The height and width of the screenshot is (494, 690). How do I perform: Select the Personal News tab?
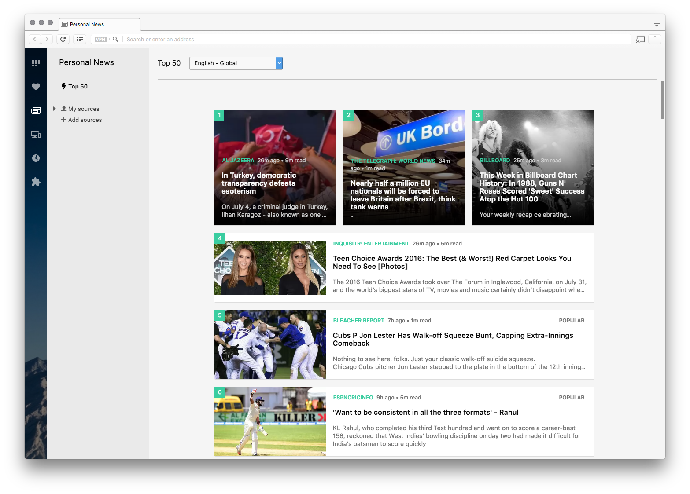tap(100, 24)
